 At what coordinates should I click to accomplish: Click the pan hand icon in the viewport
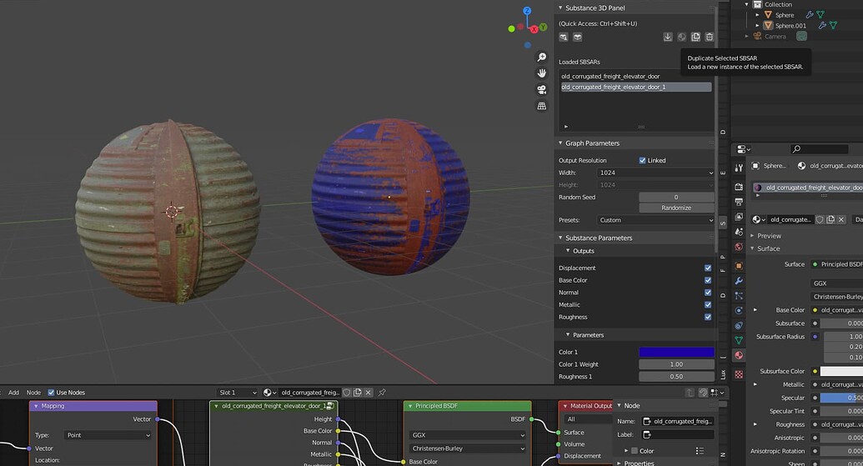point(542,73)
